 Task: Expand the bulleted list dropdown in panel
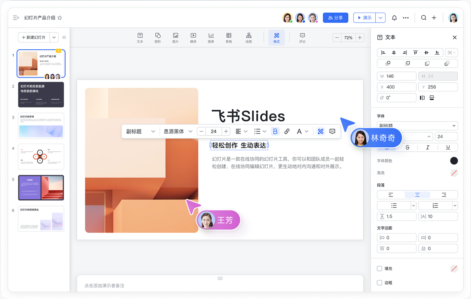tap(413, 206)
